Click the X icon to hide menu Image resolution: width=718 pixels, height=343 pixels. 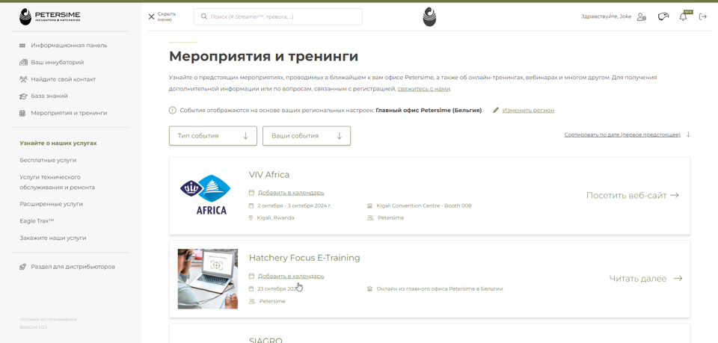[x=152, y=16]
